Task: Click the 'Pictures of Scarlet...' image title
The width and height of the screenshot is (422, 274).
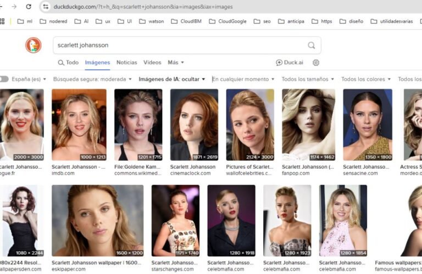Action: 249,167
